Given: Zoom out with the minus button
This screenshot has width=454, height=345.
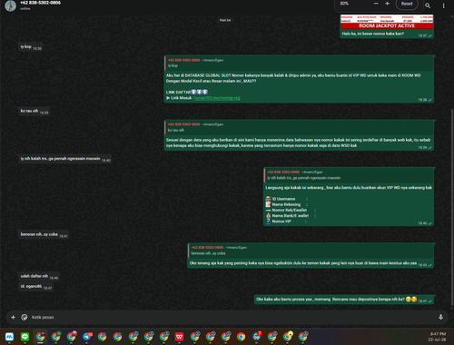Looking at the screenshot, I should tap(376, 4).
